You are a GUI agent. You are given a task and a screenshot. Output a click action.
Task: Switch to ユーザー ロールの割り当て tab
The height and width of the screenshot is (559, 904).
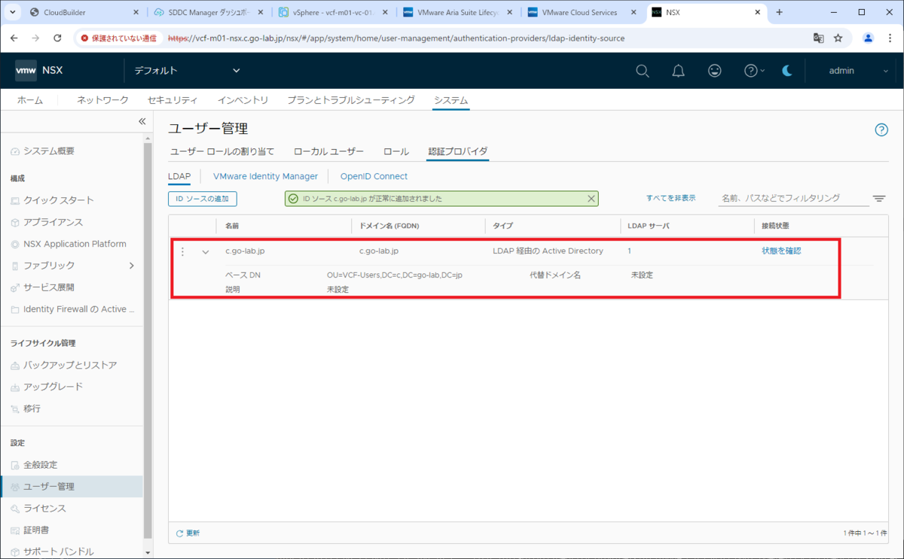(222, 152)
